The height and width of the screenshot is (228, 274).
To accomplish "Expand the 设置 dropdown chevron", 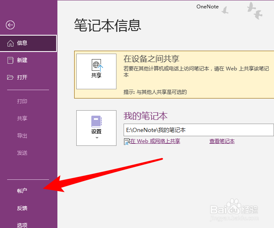I will pos(97,137).
